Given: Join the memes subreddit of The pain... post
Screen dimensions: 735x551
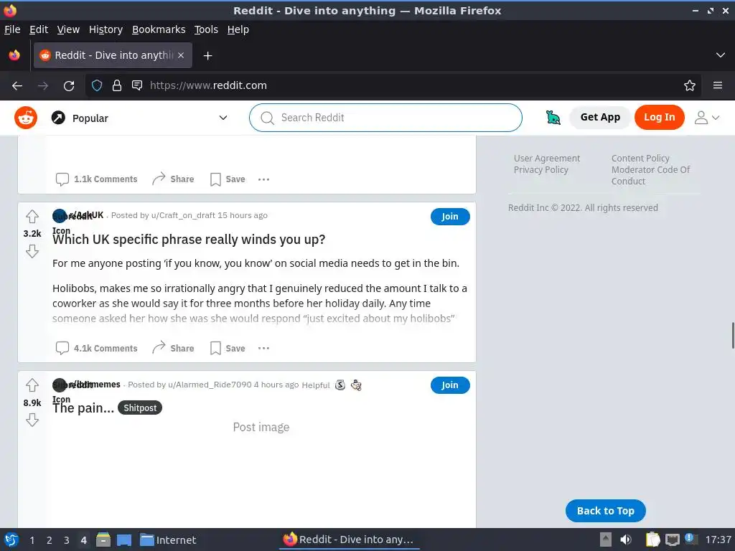Looking at the screenshot, I should (450, 385).
